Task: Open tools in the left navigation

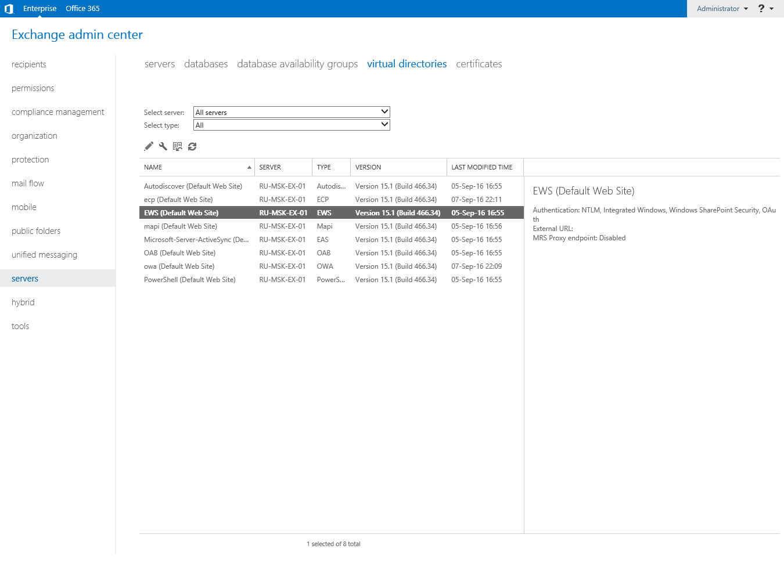Action: [20, 326]
